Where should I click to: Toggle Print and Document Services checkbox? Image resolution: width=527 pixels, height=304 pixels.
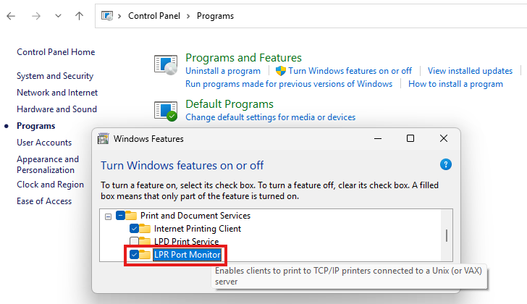(x=120, y=215)
